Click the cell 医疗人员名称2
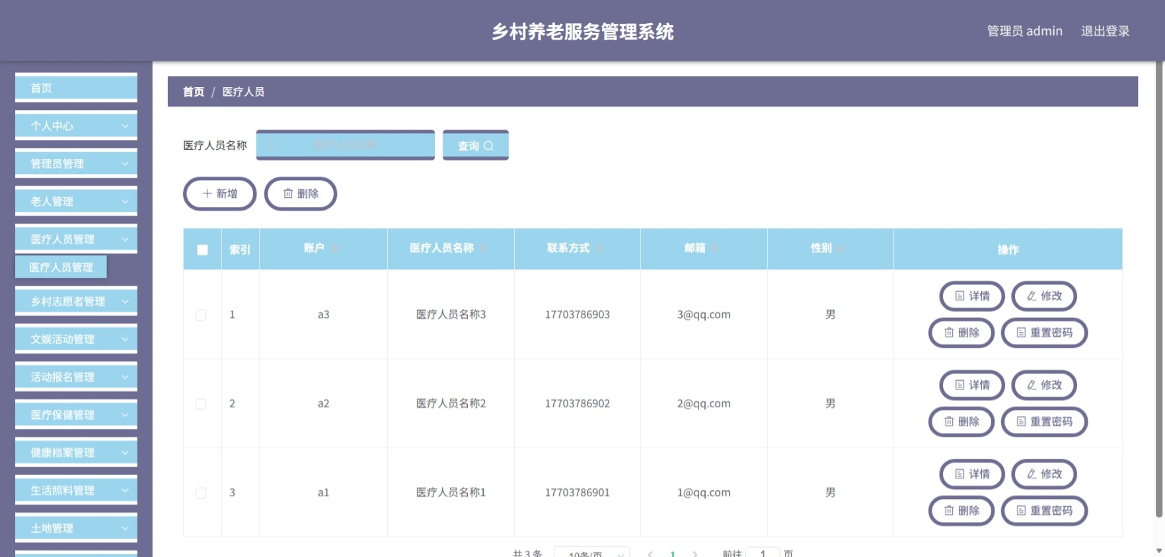The height and width of the screenshot is (557, 1165). click(x=451, y=403)
